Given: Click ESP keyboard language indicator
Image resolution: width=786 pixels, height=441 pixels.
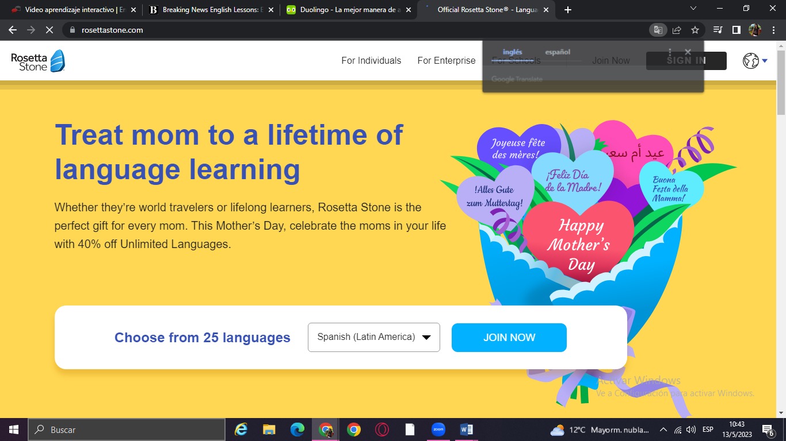Looking at the screenshot, I should (708, 430).
